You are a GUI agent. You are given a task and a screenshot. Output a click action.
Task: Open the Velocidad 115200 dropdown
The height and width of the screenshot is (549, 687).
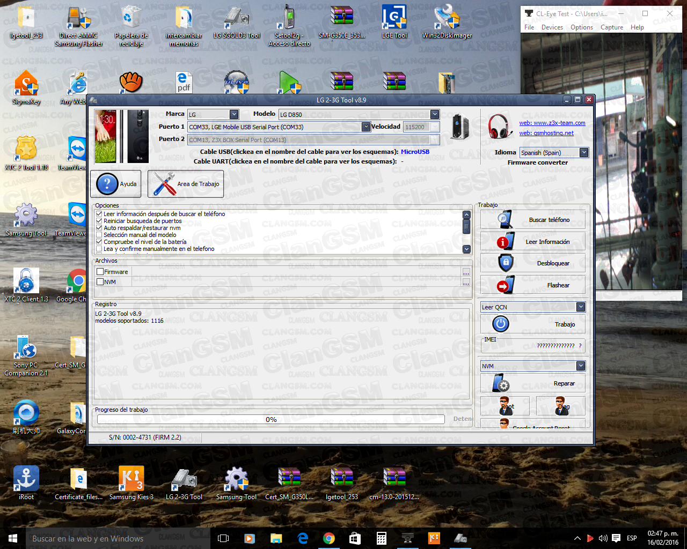435,127
